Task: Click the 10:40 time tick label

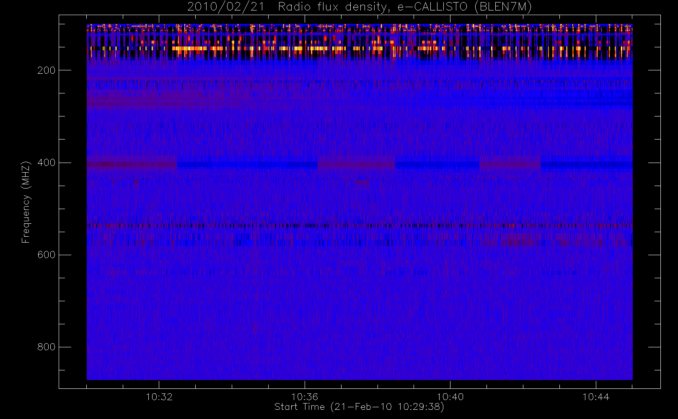Action: click(450, 396)
